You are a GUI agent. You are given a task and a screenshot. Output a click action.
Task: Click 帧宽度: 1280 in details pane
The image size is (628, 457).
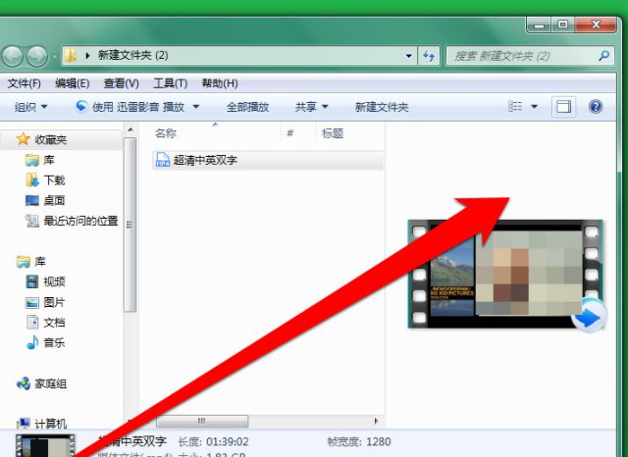coord(359,441)
